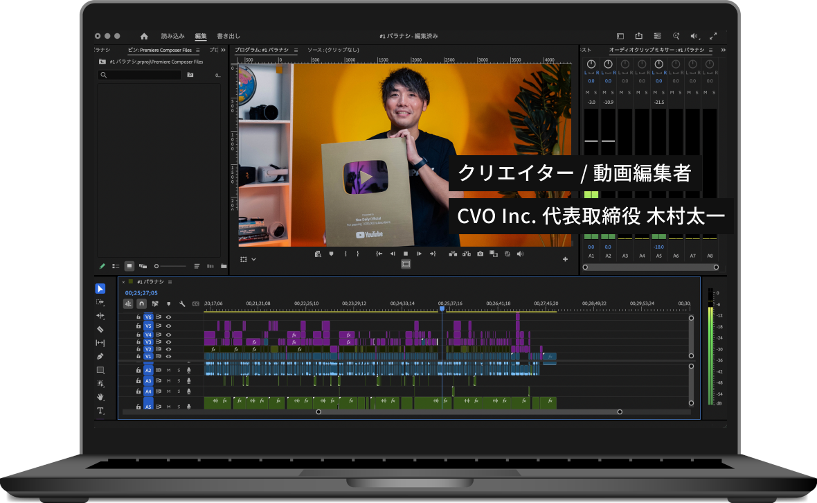
Task: Lock track V4
Action: click(x=138, y=335)
